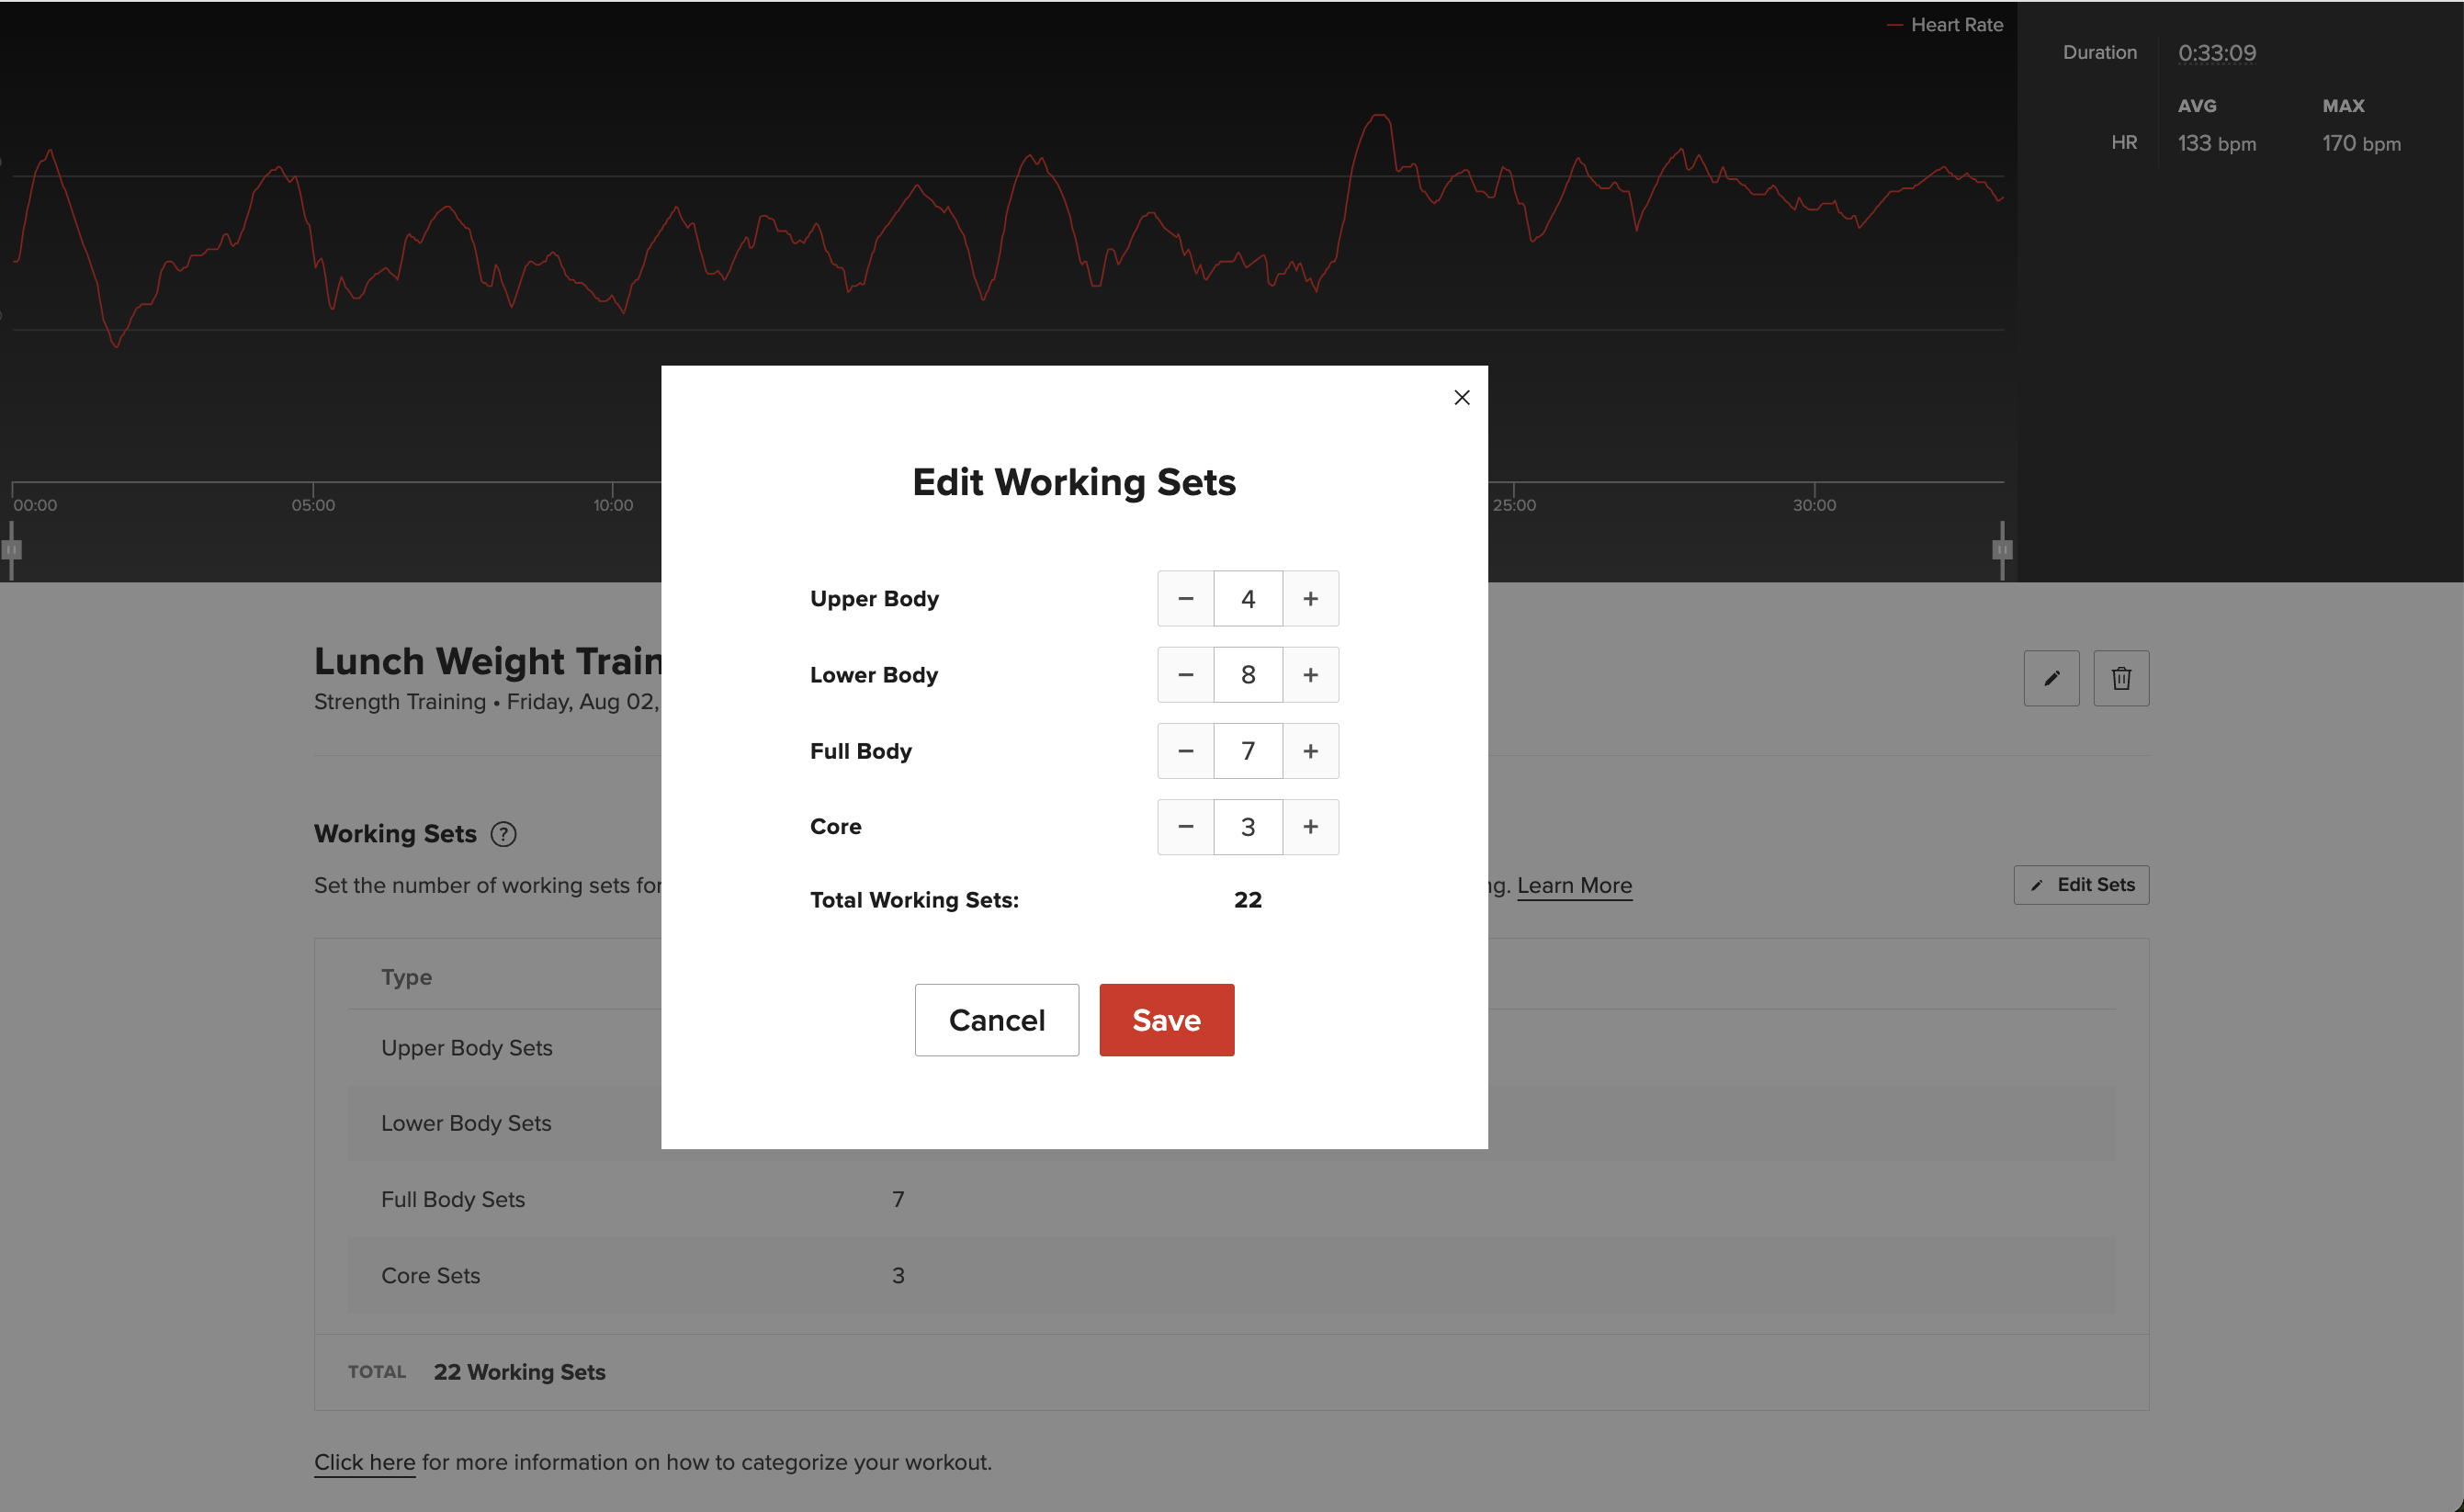Select the Lower Body Sets row
The width and height of the screenshot is (2464, 1512).
click(466, 1123)
